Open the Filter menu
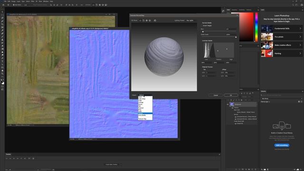This screenshot has width=304, height=171. tap(33, 1)
